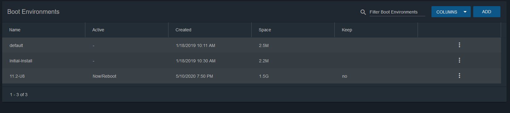
Task: Select the 11.2-U8 environment name
Action: tap(17, 76)
